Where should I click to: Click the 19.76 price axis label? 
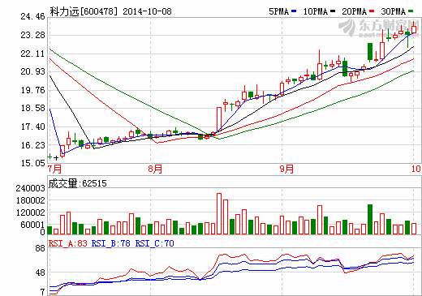[x=32, y=90]
